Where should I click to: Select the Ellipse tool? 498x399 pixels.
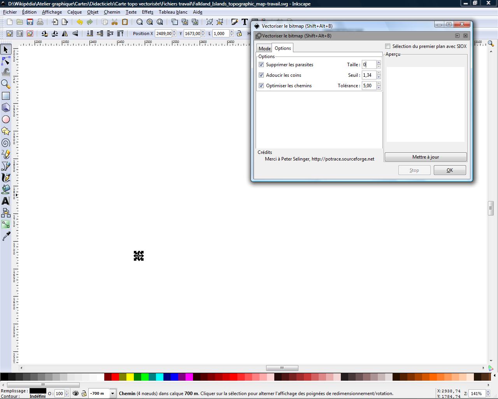pyautogui.click(x=6, y=119)
